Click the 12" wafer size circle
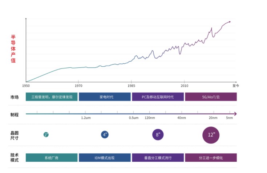Image resolution: width=267 pixels, height=173 pixels. [211, 135]
